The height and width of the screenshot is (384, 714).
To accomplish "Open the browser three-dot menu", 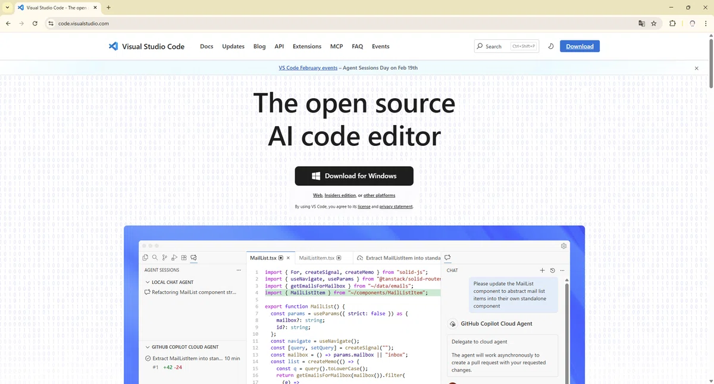I will [706, 23].
